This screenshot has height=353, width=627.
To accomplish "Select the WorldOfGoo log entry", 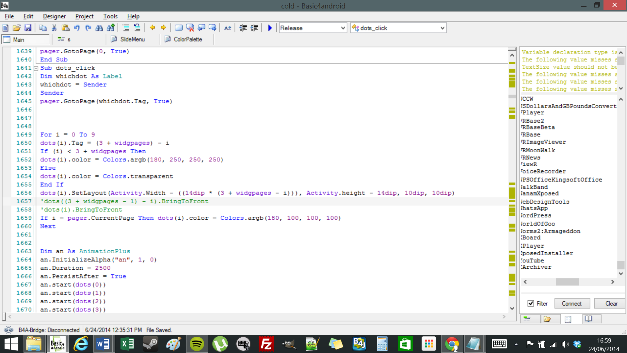I will tap(538, 224).
